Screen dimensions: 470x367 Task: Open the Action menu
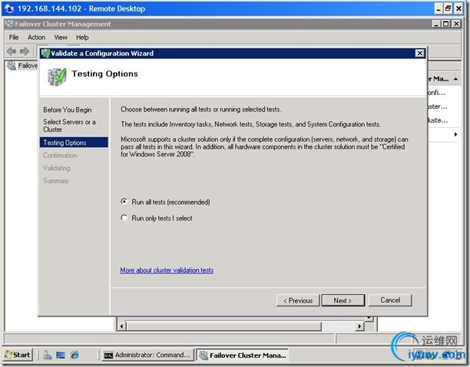[37, 38]
